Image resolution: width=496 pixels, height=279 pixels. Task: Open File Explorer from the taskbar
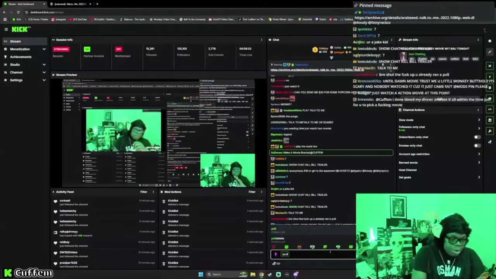[x=253, y=275]
